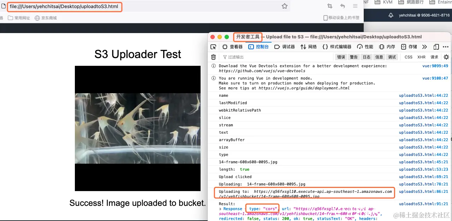Click the 'Upload clicked' console message
Image resolution: width=452 pixels, height=221 pixels.
[x=235, y=177]
